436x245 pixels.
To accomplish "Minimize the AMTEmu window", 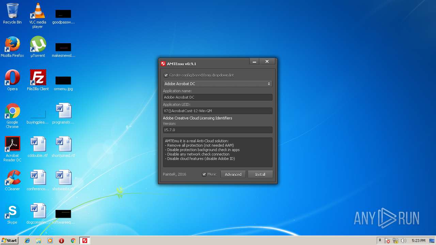I will 254,62.
